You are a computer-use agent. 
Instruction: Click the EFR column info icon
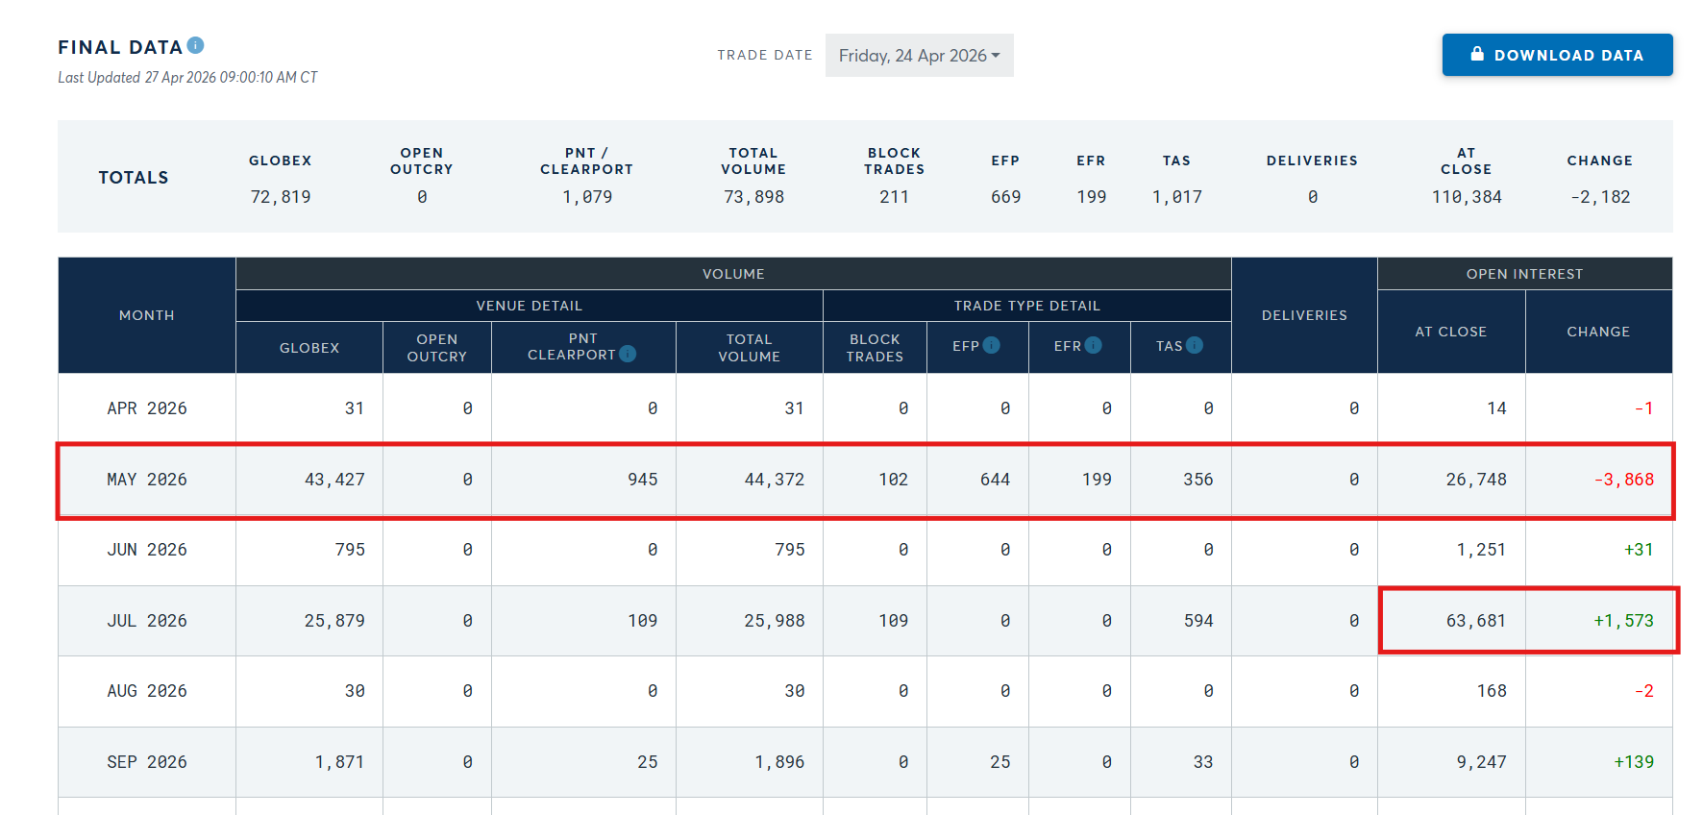click(1094, 345)
